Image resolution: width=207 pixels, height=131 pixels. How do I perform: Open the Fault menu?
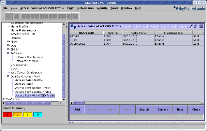(x=70, y=8)
